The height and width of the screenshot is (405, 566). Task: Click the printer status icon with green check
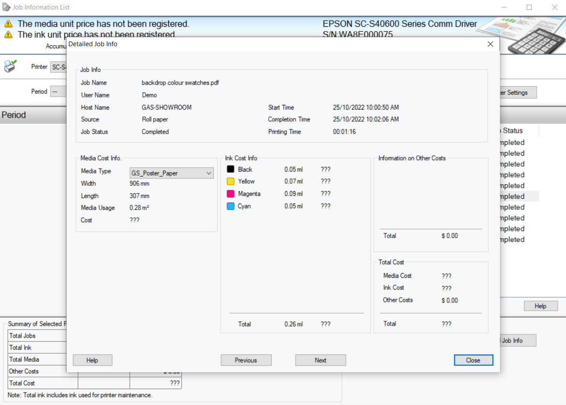pos(10,66)
